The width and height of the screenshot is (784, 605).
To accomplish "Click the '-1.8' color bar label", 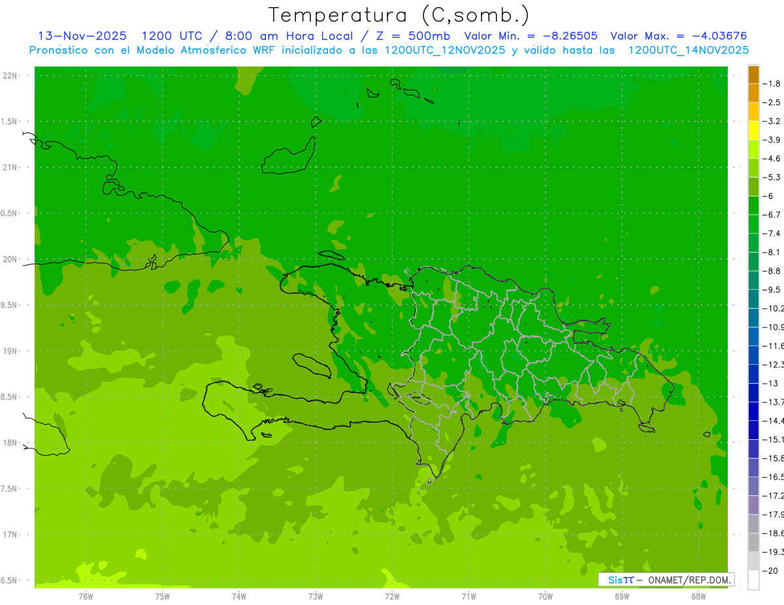I will click(772, 84).
